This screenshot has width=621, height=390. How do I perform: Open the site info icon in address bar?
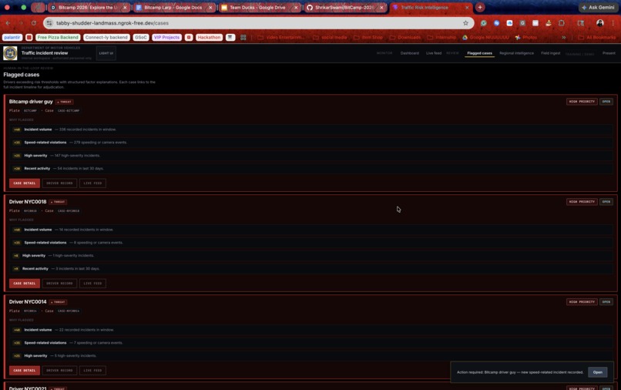tap(49, 23)
